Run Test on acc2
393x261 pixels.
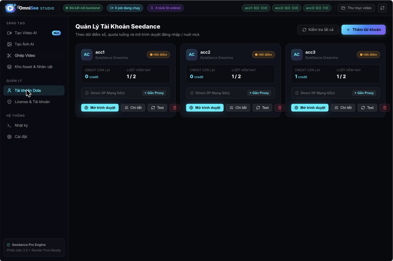(262, 108)
